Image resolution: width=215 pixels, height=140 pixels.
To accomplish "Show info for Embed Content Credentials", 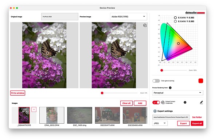I will pyautogui.click(x=185, y=102).
